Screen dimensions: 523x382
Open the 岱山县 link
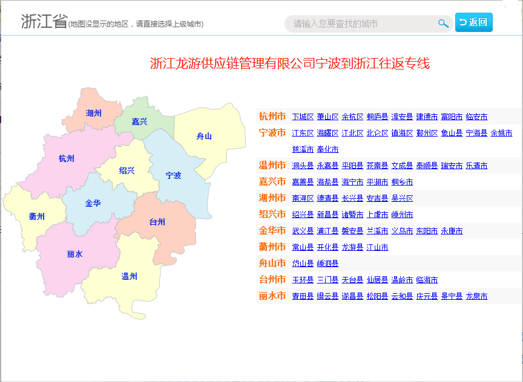[x=303, y=264]
